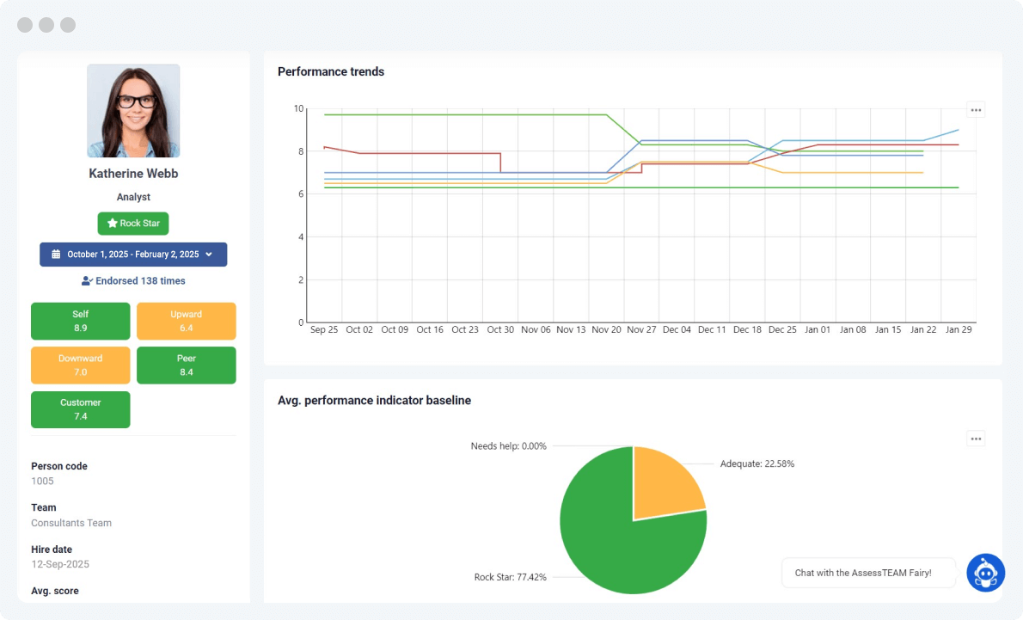This screenshot has height=620, width=1023.
Task: Click the star icon in Rock Star badge
Action: click(x=112, y=224)
